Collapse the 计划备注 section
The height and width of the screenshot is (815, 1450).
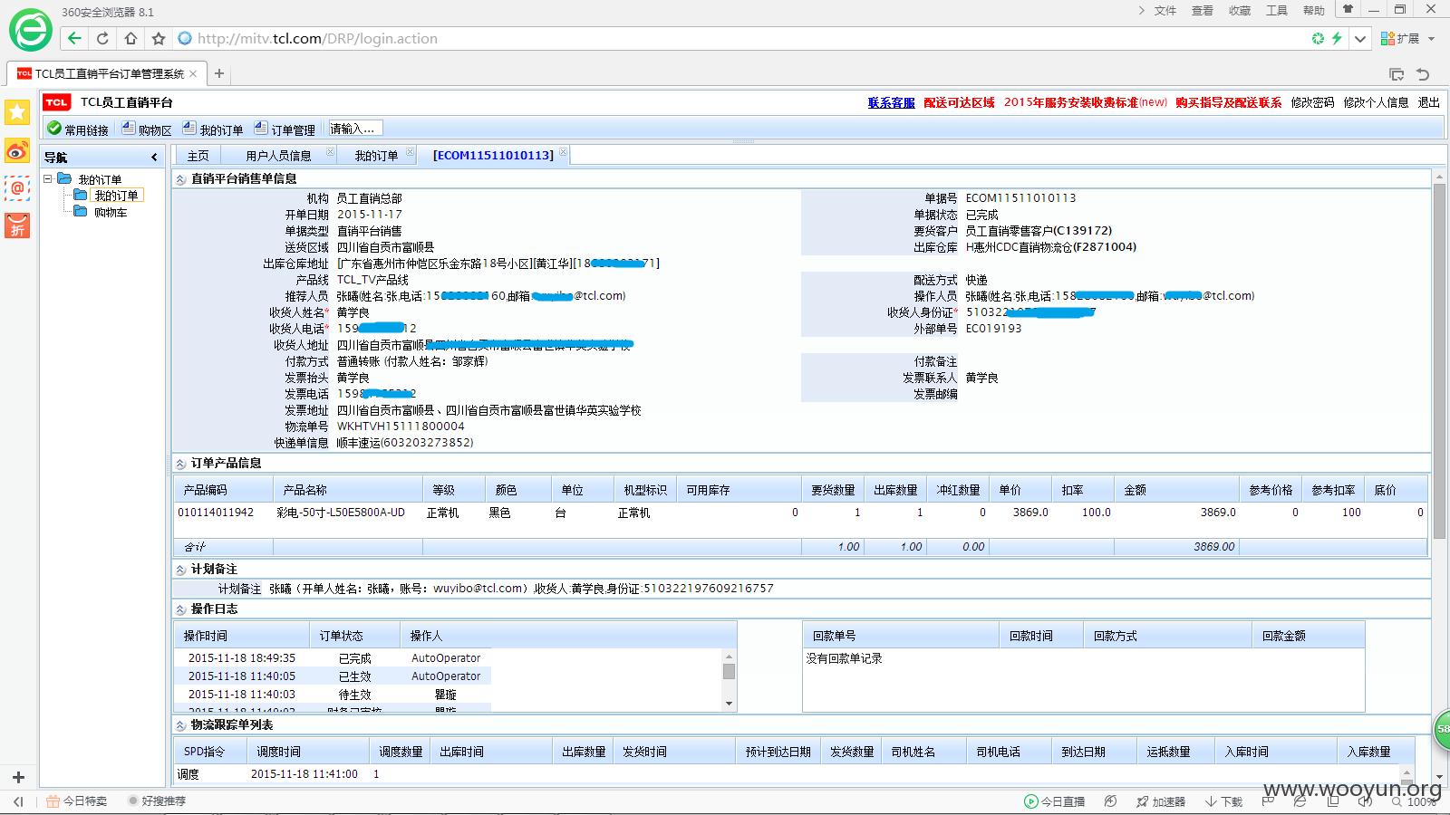click(x=180, y=570)
